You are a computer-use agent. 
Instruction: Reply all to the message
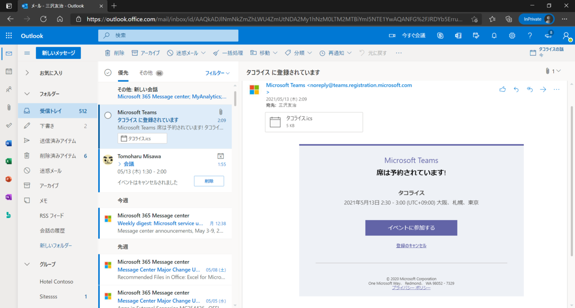(x=529, y=89)
